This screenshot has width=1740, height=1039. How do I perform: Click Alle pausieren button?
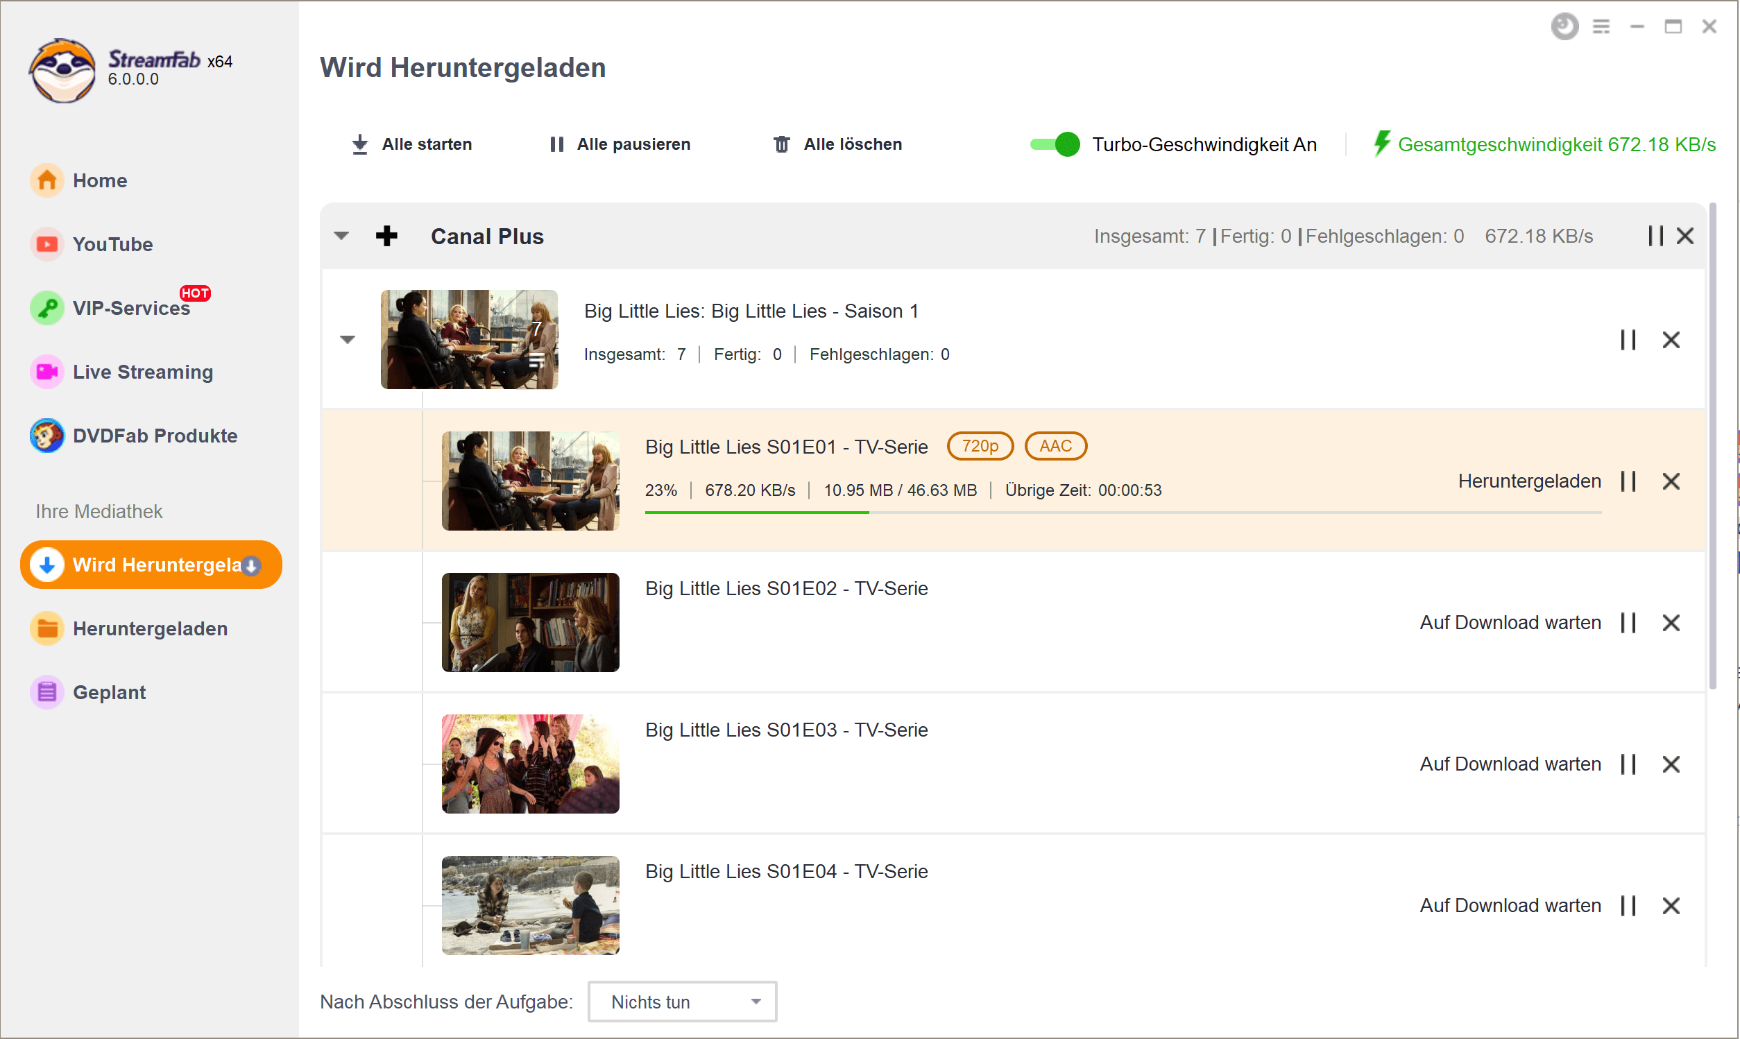[620, 144]
